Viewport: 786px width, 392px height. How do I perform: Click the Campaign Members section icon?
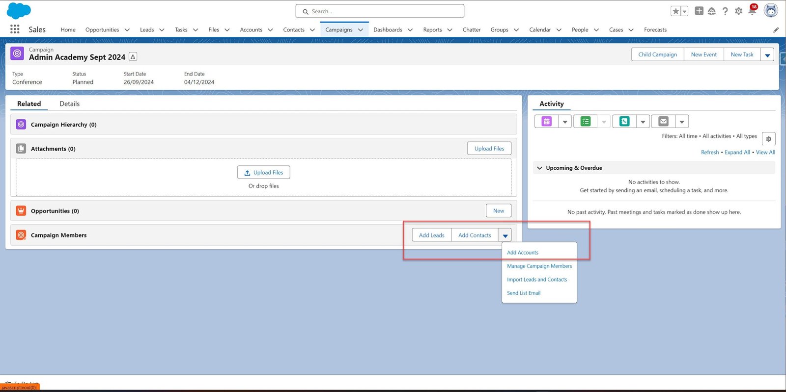click(21, 235)
